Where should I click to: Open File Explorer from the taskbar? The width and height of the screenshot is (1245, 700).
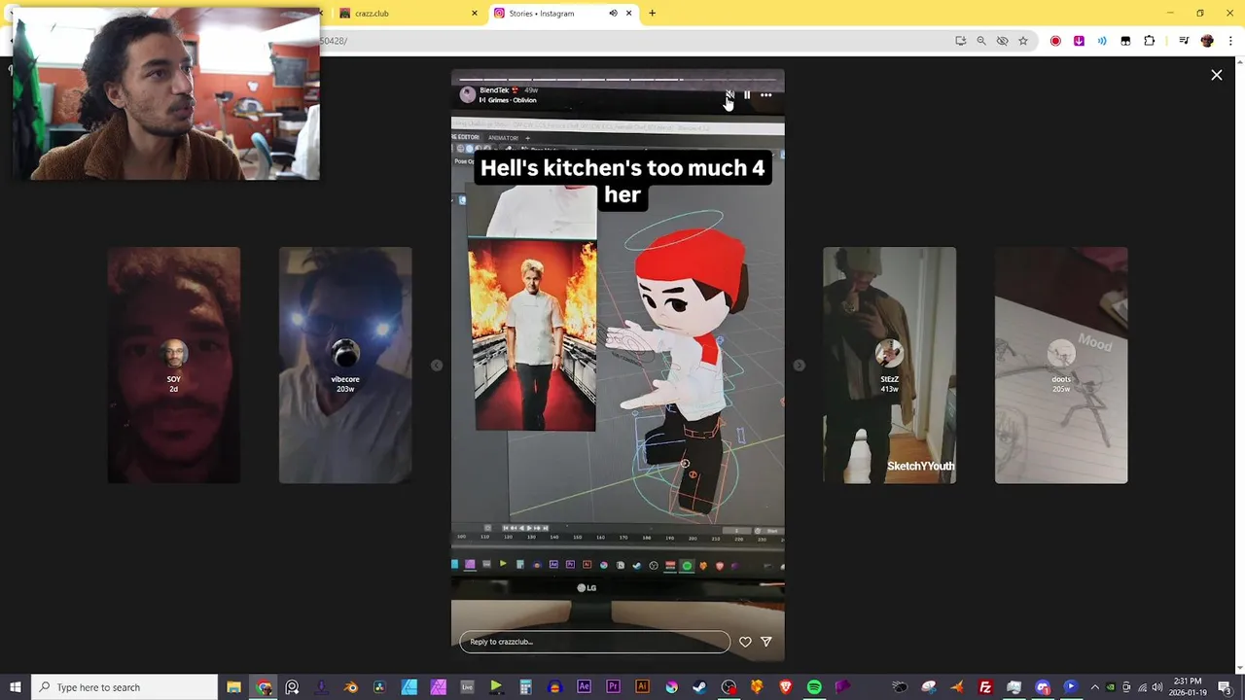point(233,687)
